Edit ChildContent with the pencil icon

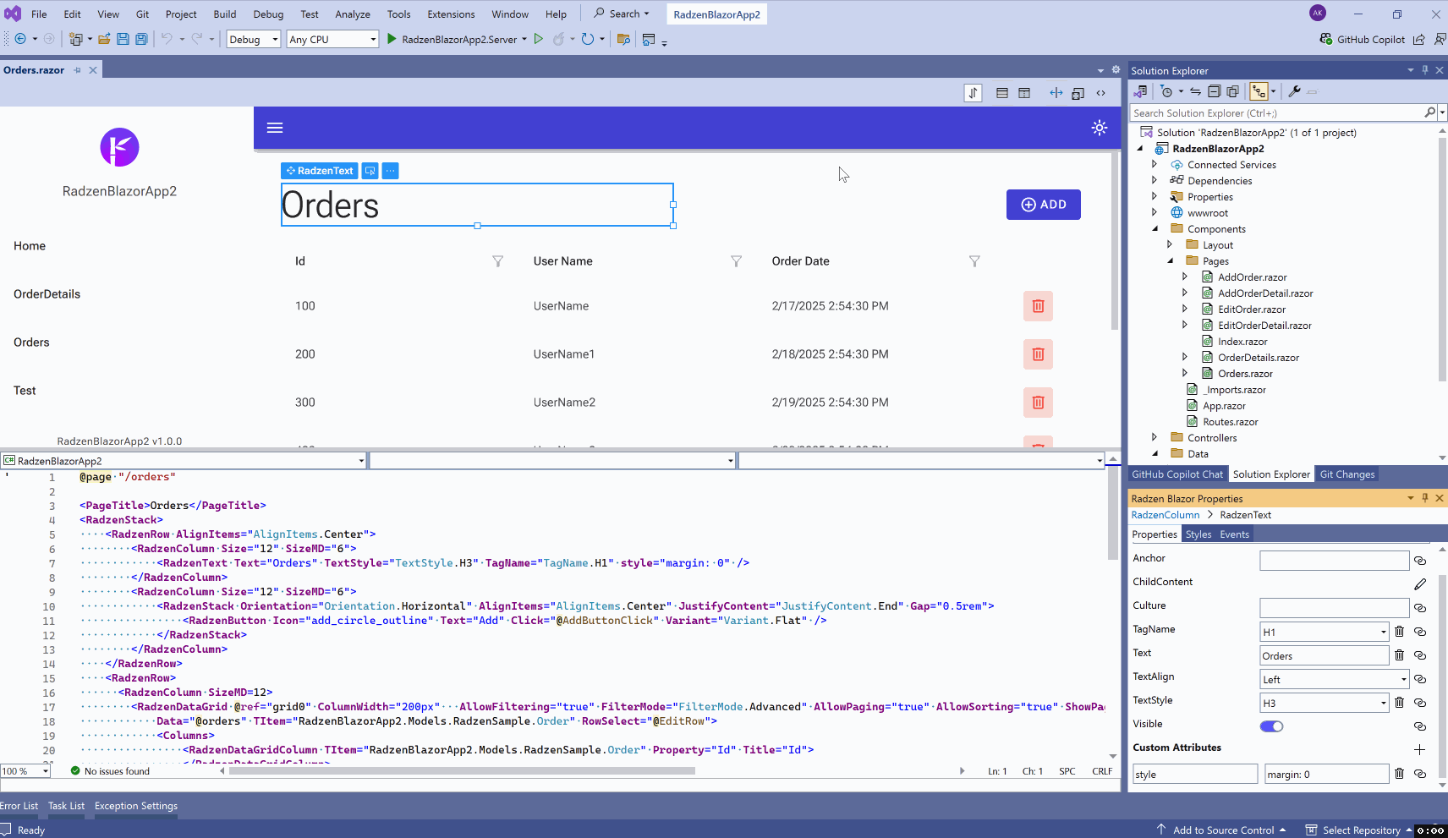click(x=1420, y=584)
